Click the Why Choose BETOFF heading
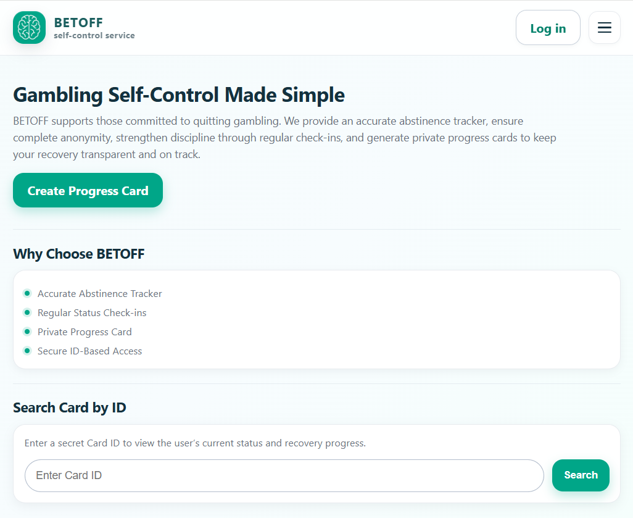This screenshot has width=633, height=518. (78, 254)
